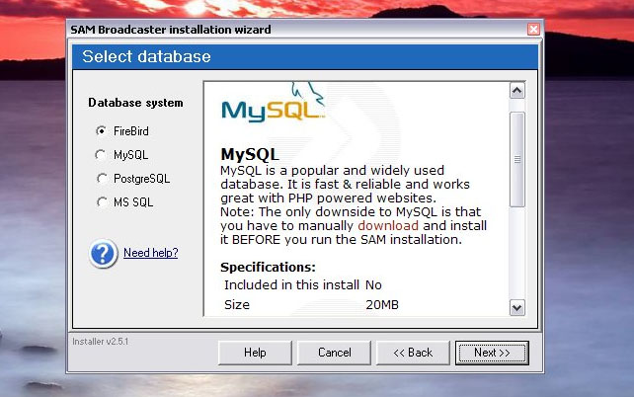This screenshot has width=634, height=397.
Task: Click the 'Included in this install' row
Action: tap(303, 285)
